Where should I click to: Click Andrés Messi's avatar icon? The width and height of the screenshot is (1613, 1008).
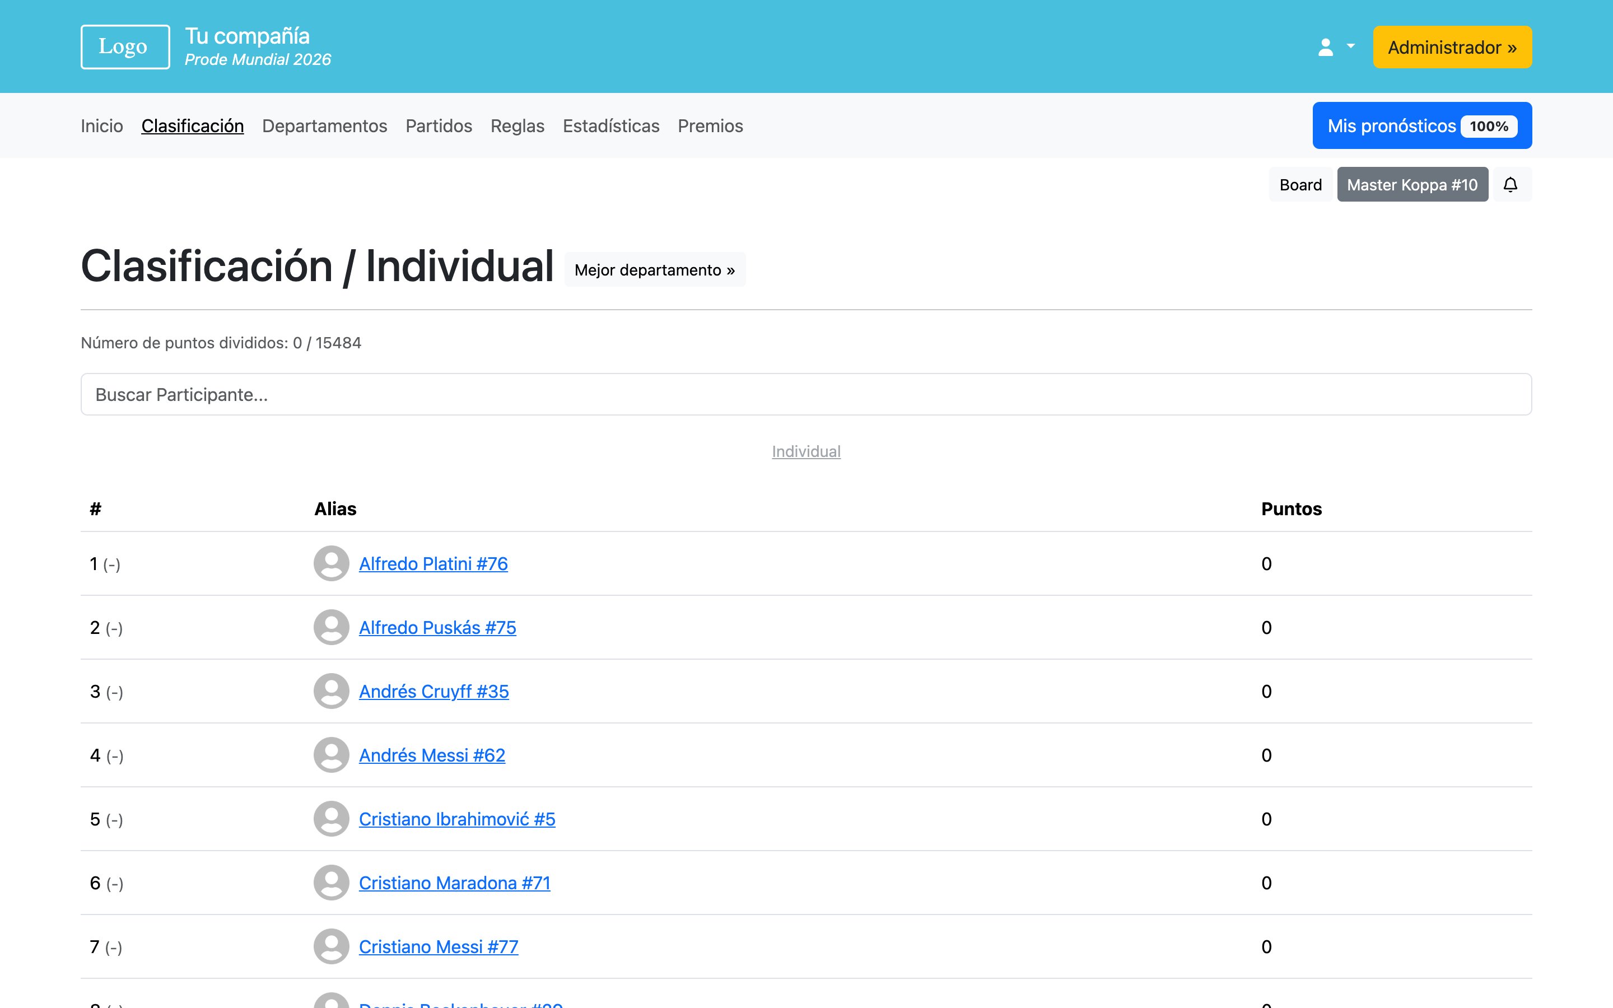click(331, 755)
